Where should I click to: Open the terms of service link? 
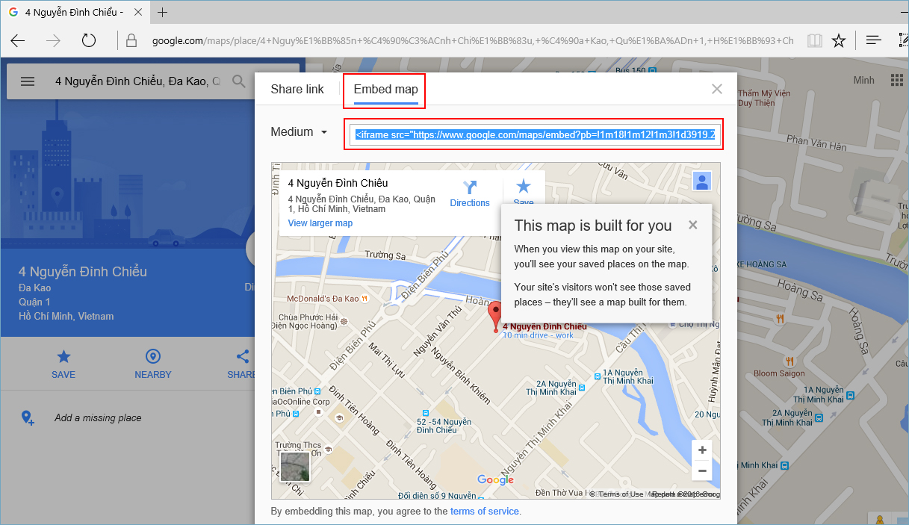(484, 512)
